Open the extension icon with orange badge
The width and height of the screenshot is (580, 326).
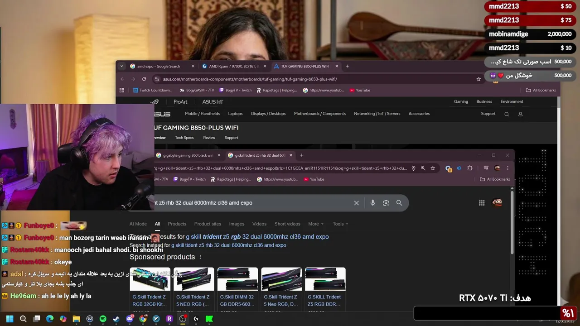click(x=448, y=168)
